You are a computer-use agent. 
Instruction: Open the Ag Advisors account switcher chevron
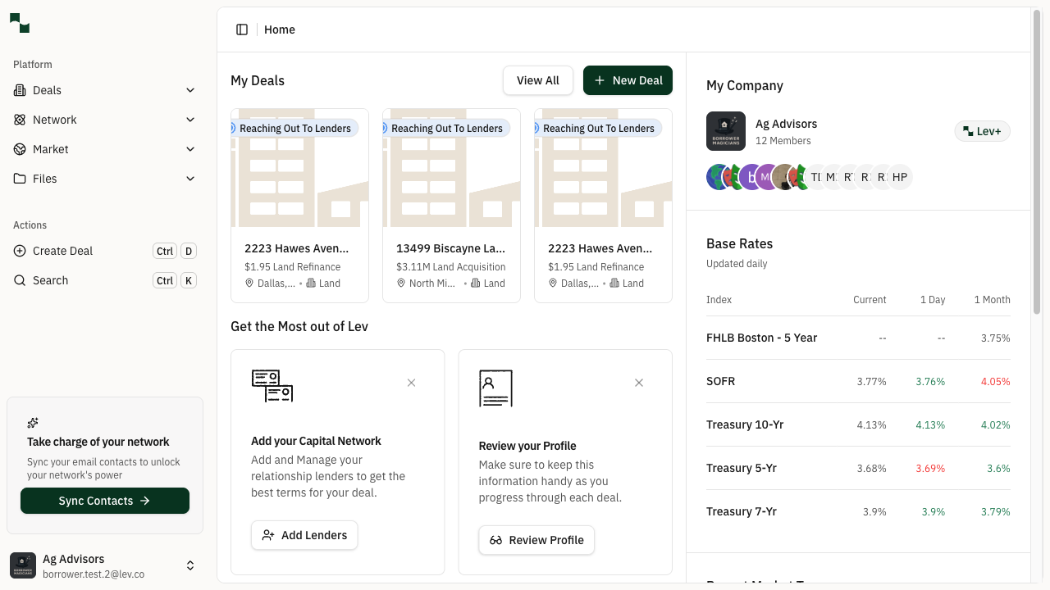pos(190,565)
